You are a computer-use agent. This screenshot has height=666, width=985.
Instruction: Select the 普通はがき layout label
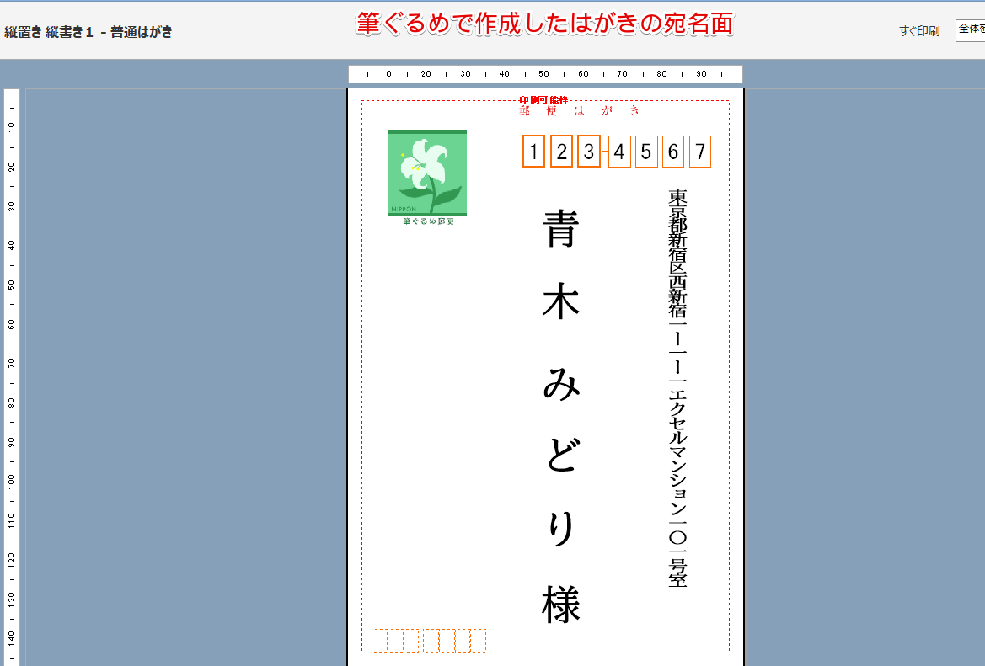pyautogui.click(x=141, y=32)
